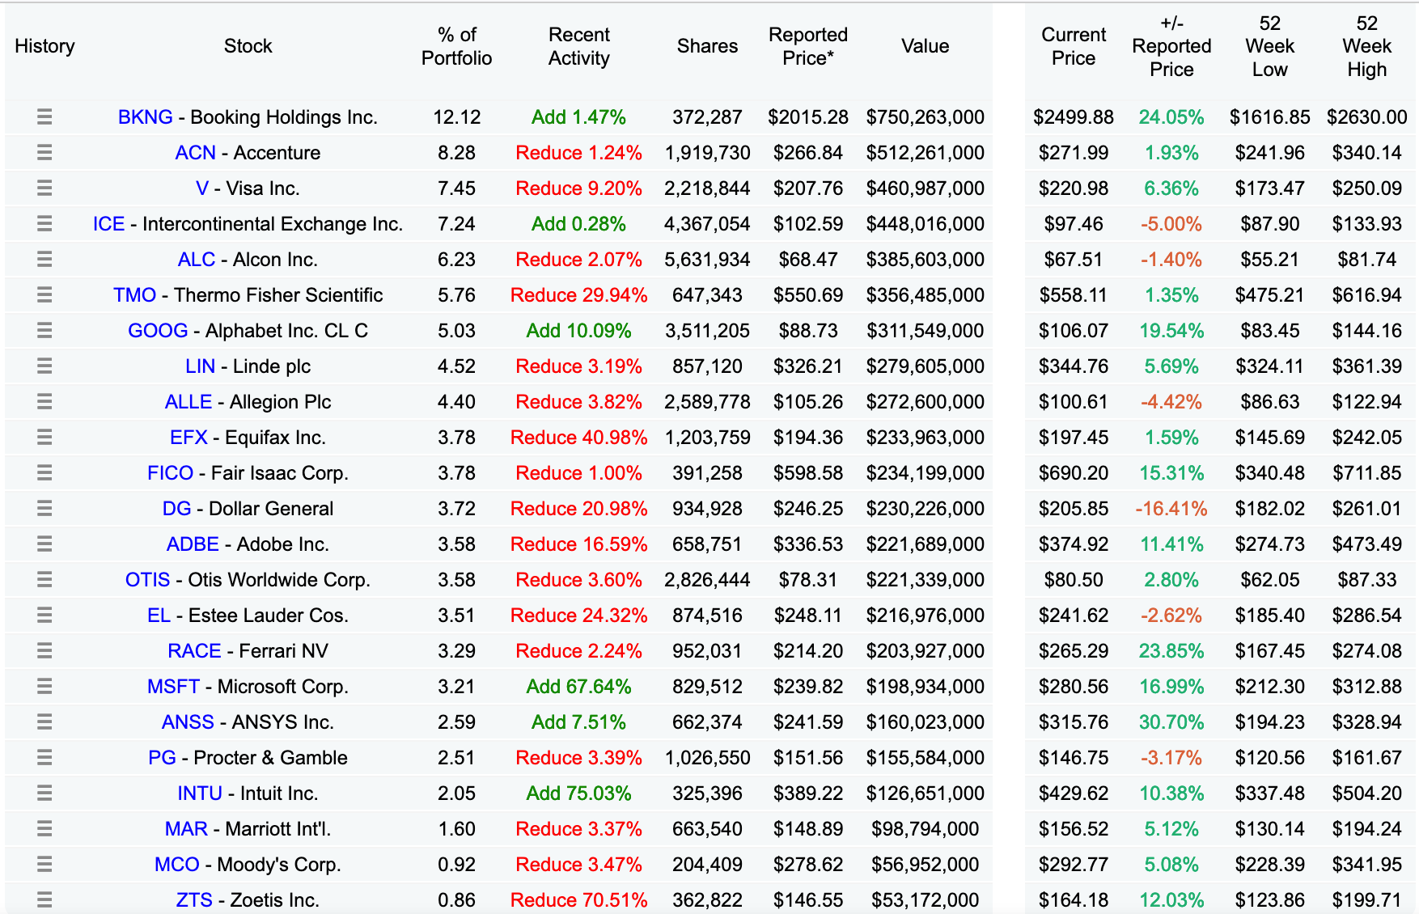Open history icon for ANSYS Inc. row
The height and width of the screenshot is (914, 1419).
click(x=44, y=722)
